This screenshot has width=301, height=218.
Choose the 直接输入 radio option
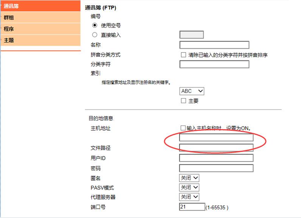pos(95,35)
